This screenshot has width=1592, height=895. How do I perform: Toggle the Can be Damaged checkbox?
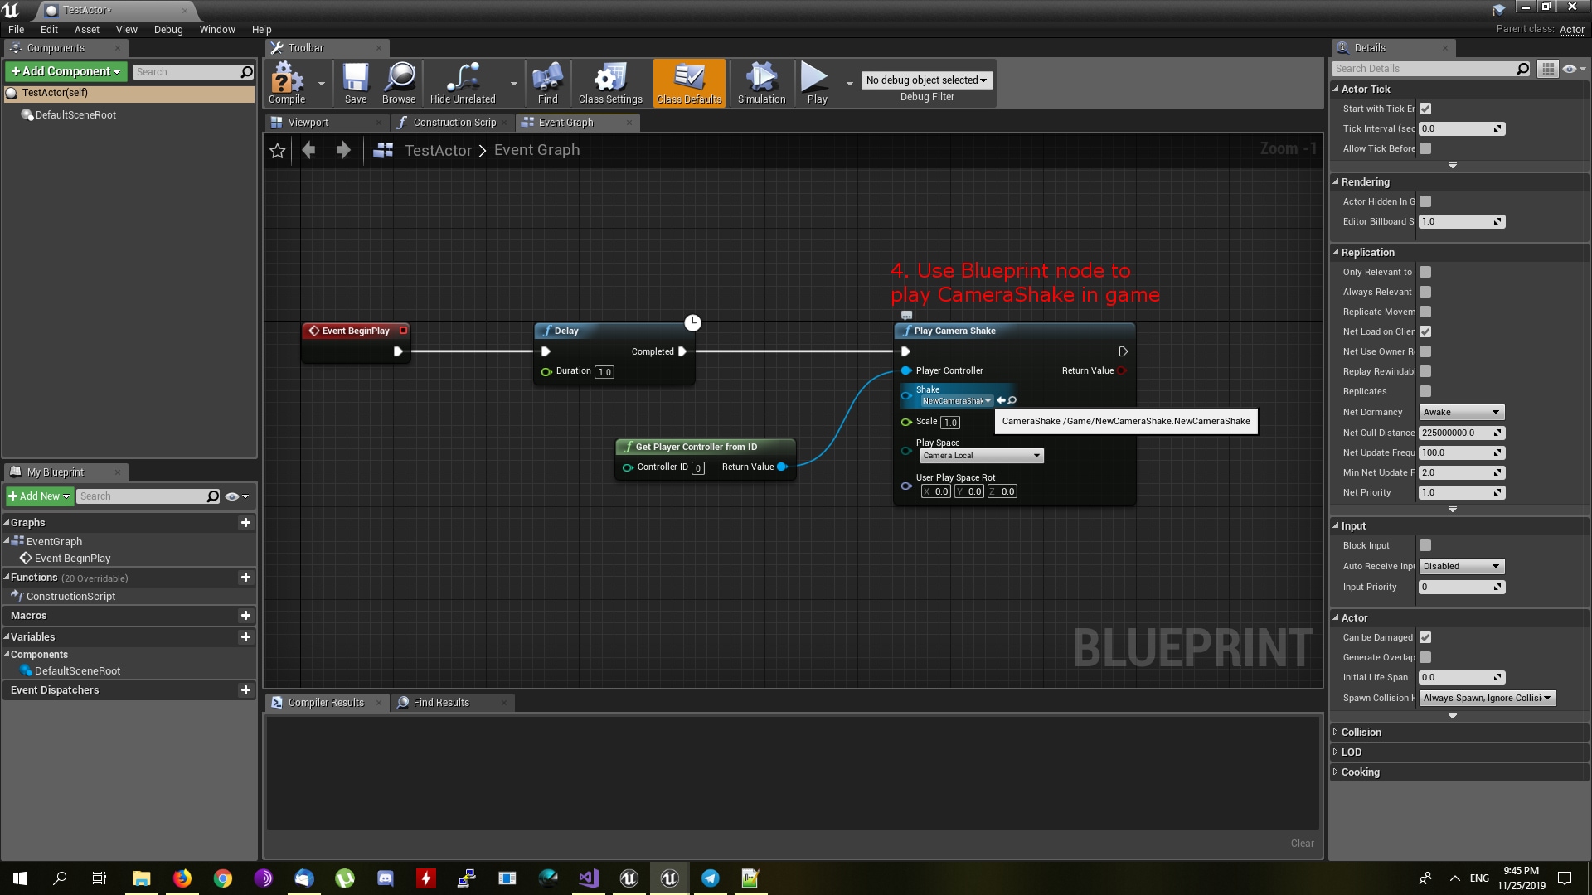[1425, 637]
